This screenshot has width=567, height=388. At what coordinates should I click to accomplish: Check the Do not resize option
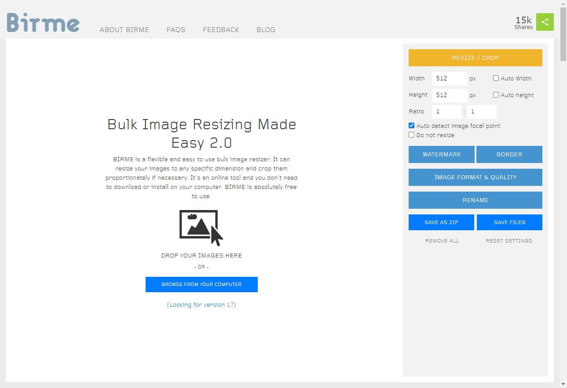click(x=411, y=135)
